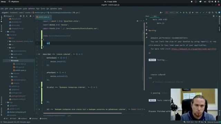Open the Navigate menu
This screenshot has width=221, height=124.
coord(18,9)
